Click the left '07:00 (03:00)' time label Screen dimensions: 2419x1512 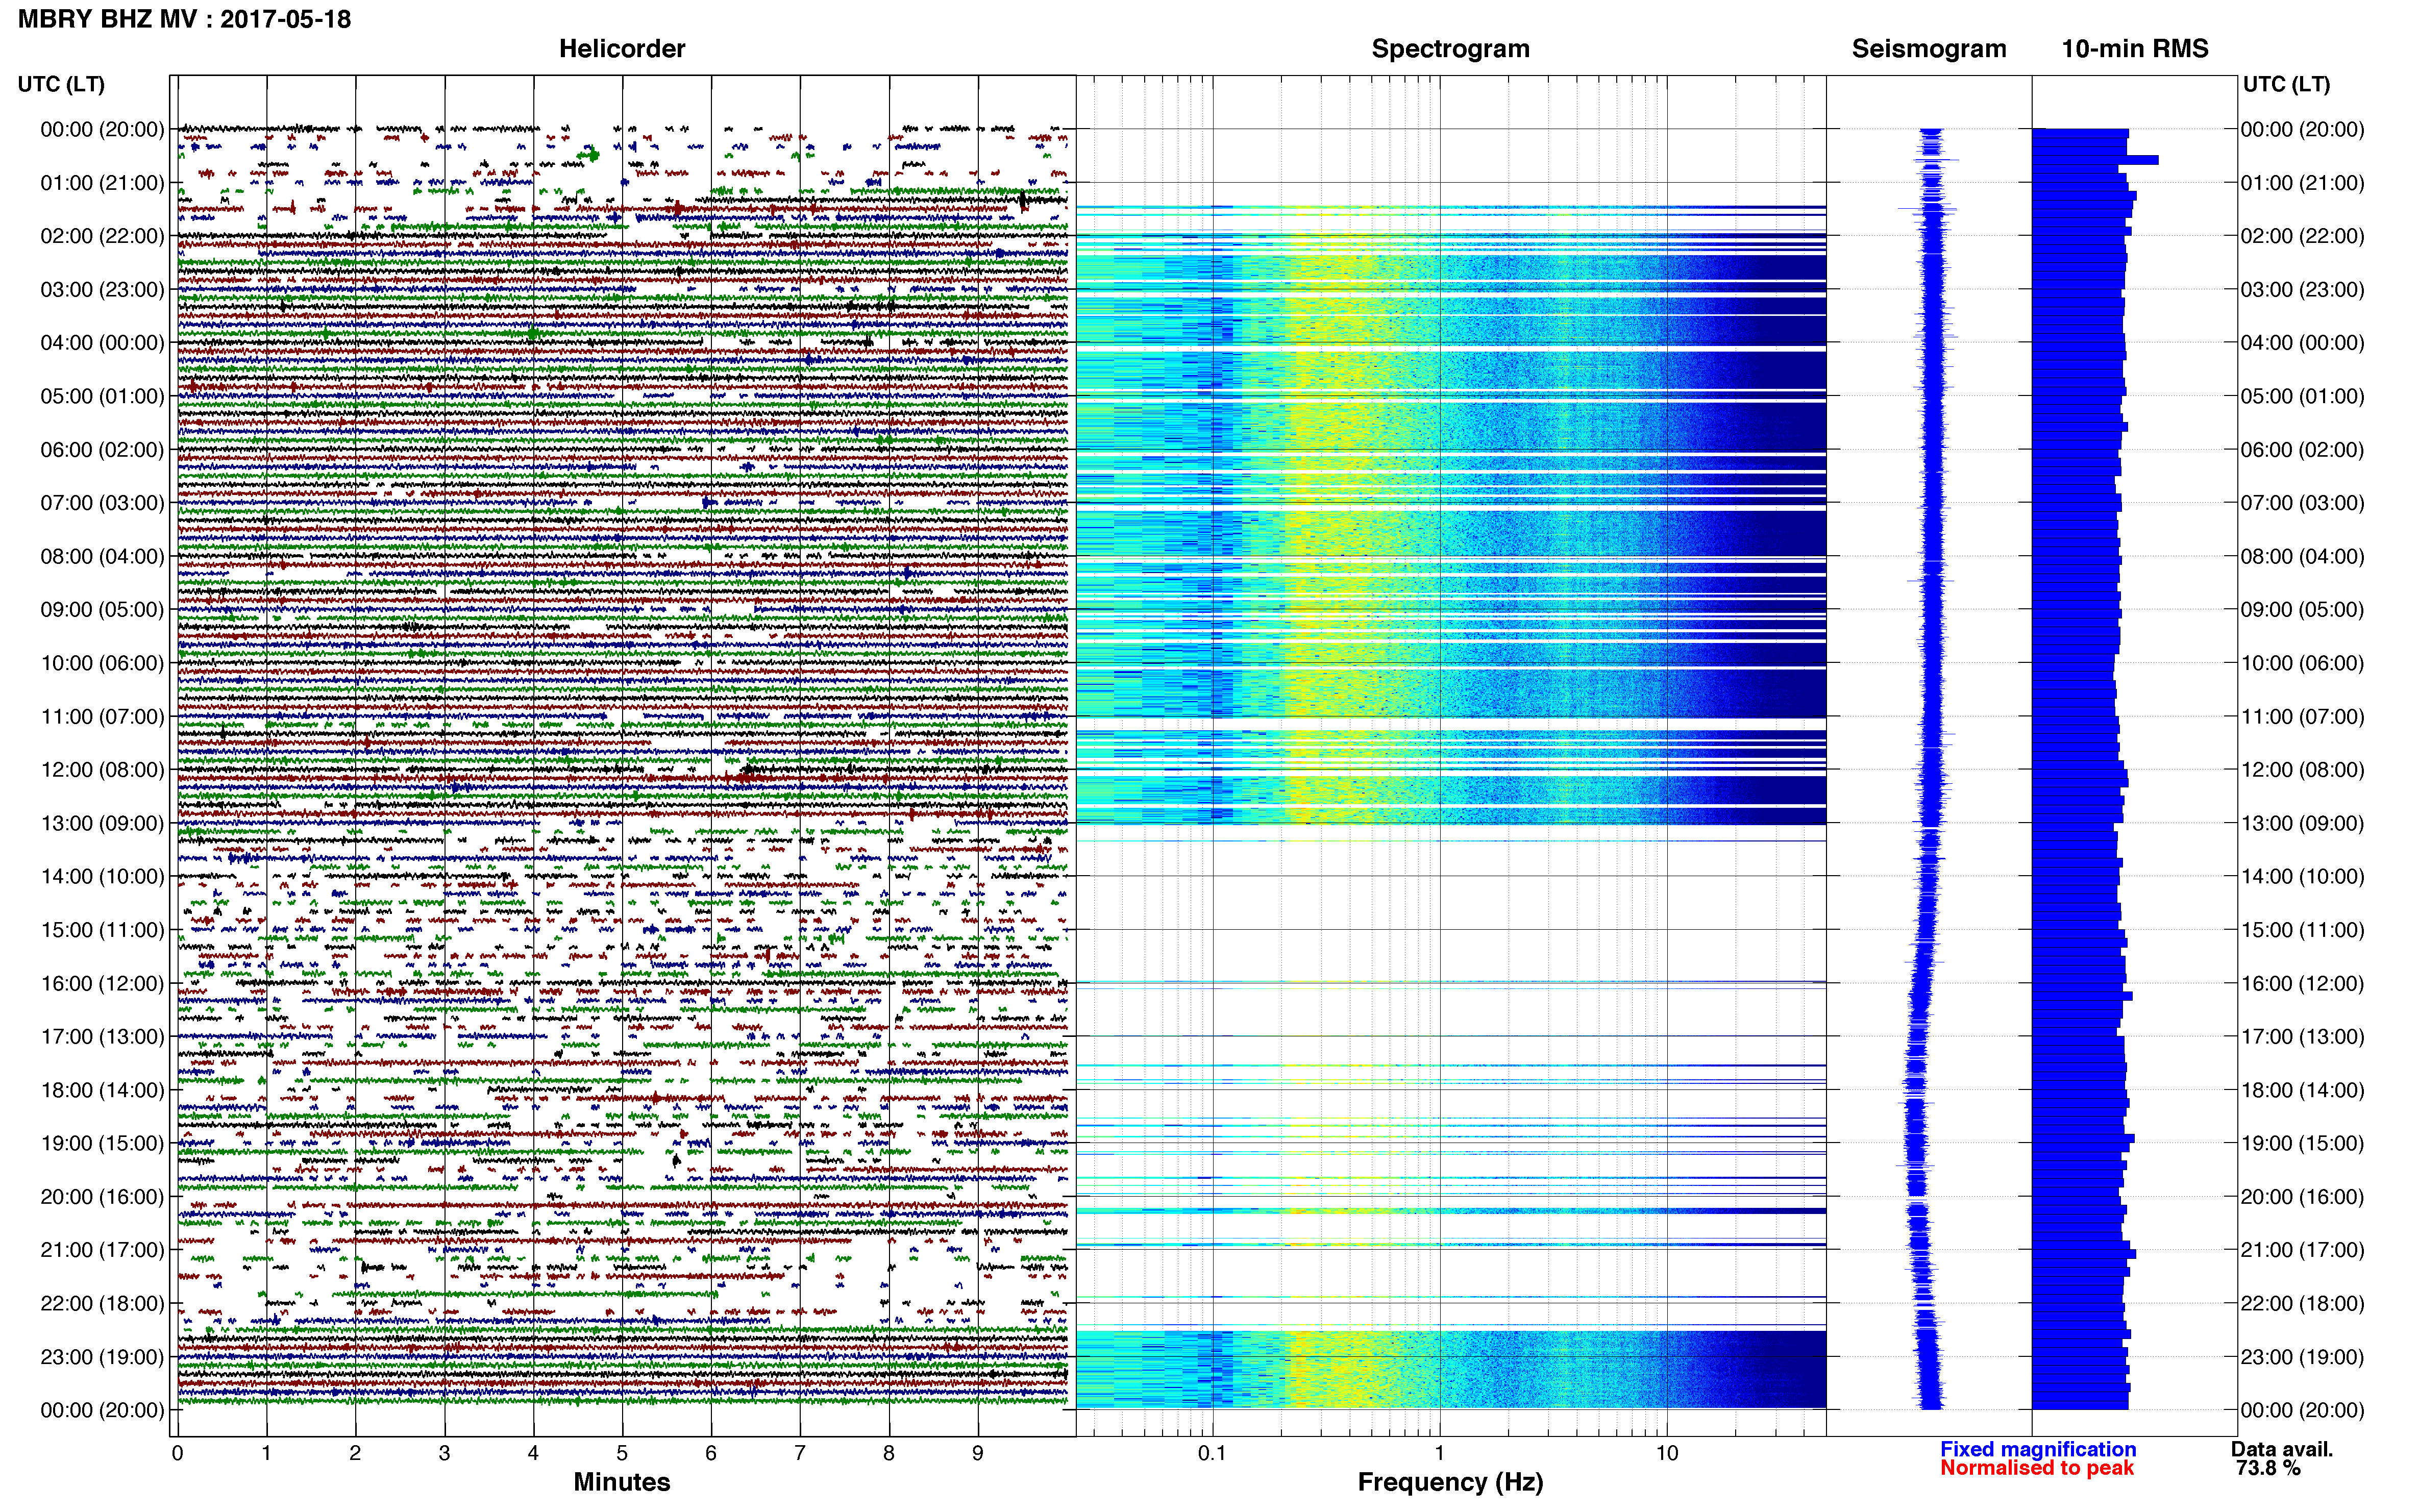pos(102,503)
